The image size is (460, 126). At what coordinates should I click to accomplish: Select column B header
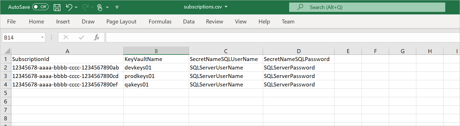coord(156,51)
